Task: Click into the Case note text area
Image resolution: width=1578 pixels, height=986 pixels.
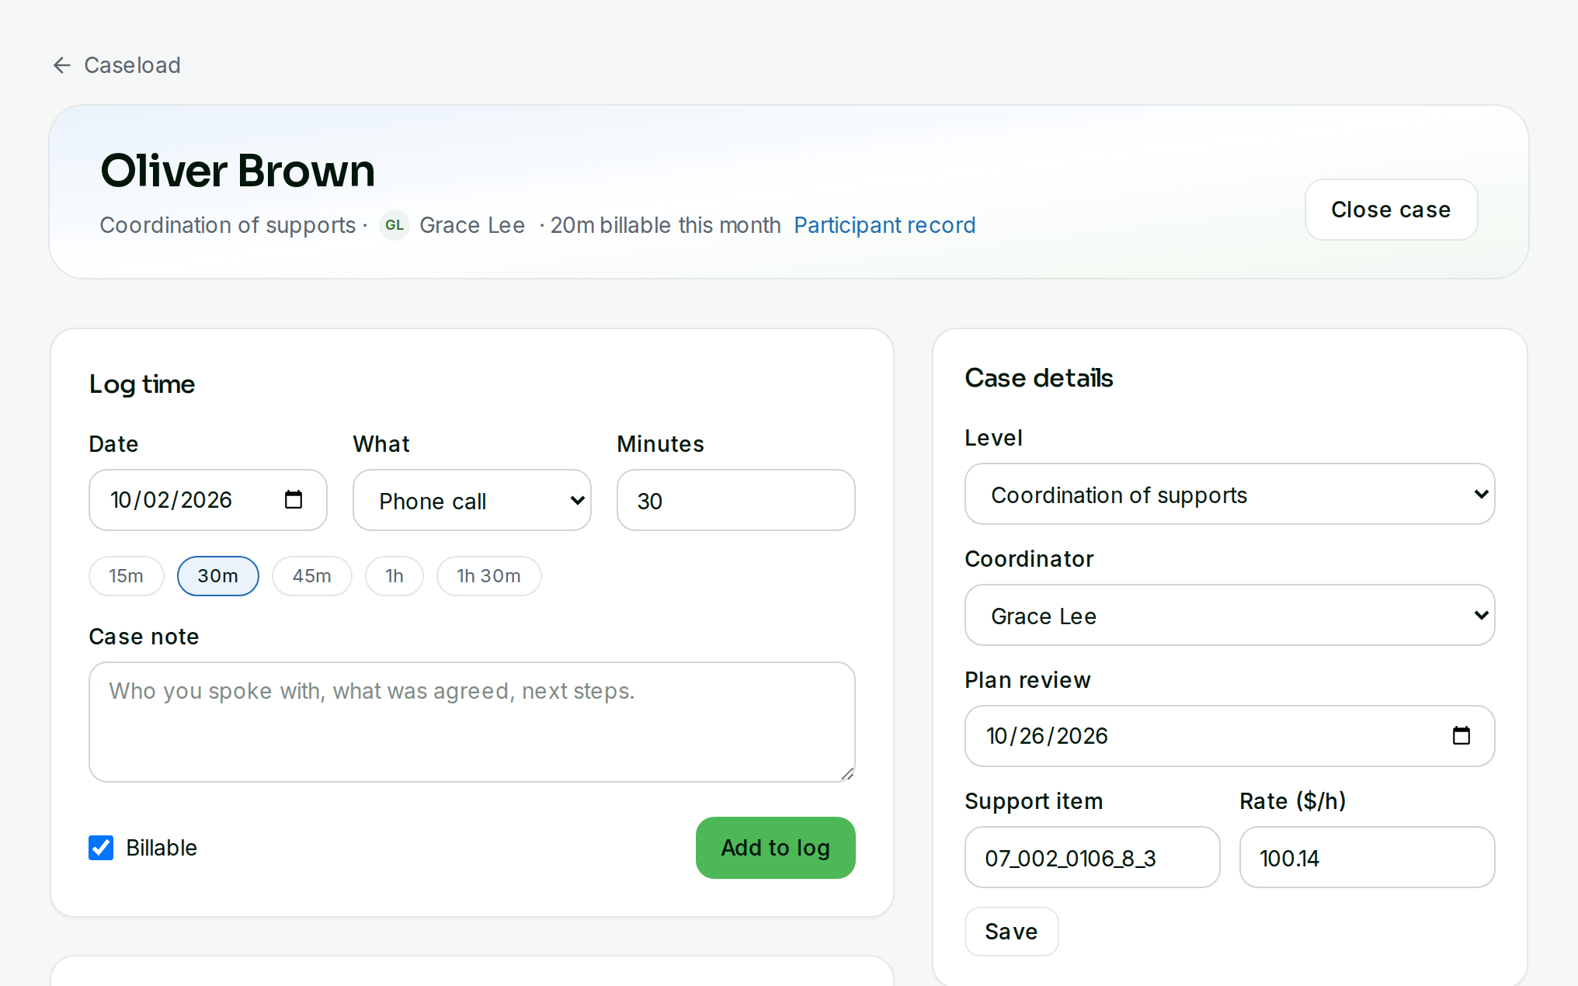Action: [x=472, y=722]
